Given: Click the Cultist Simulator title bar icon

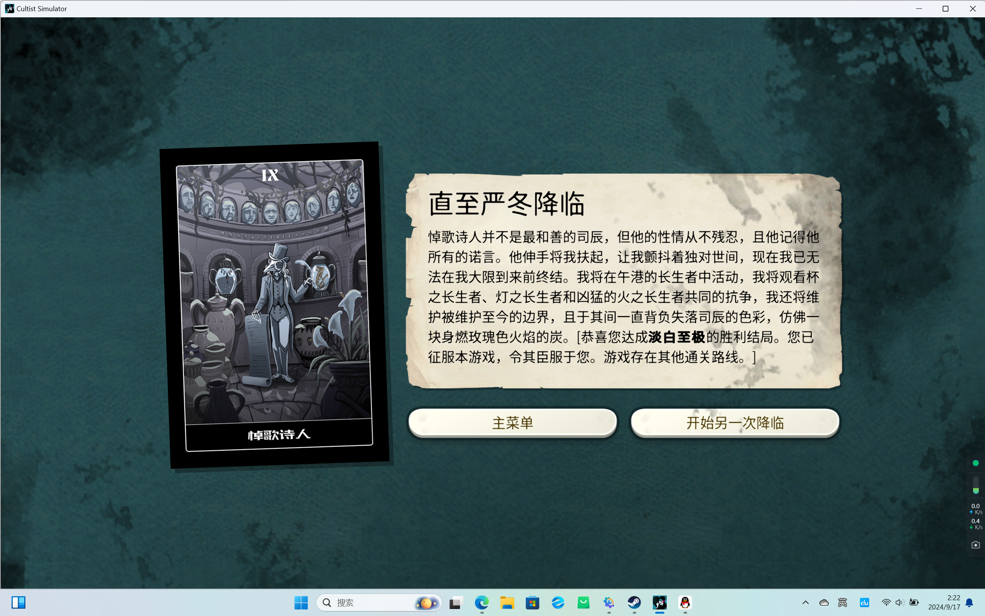Looking at the screenshot, I should (x=9, y=8).
